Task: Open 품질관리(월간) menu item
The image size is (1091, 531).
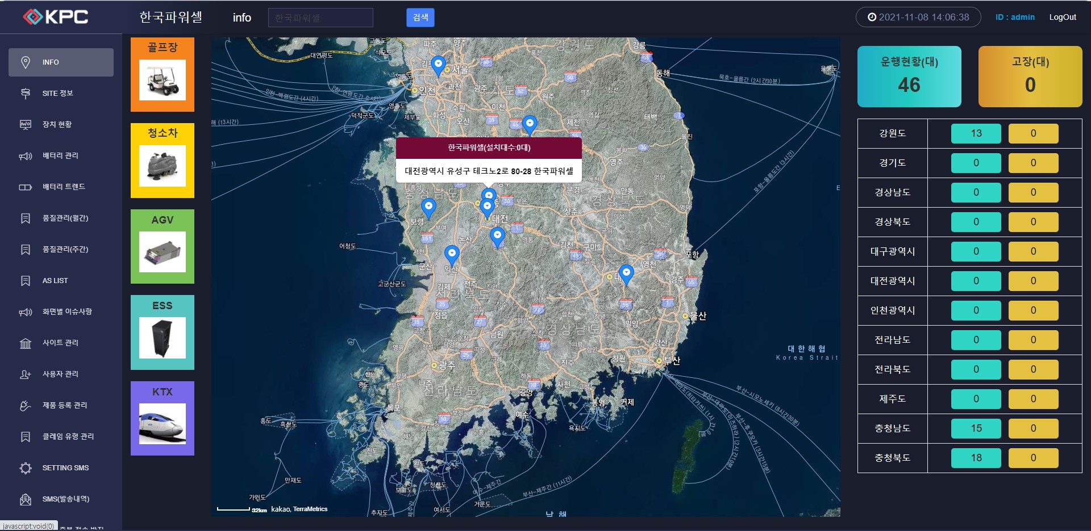Action: pyautogui.click(x=65, y=218)
